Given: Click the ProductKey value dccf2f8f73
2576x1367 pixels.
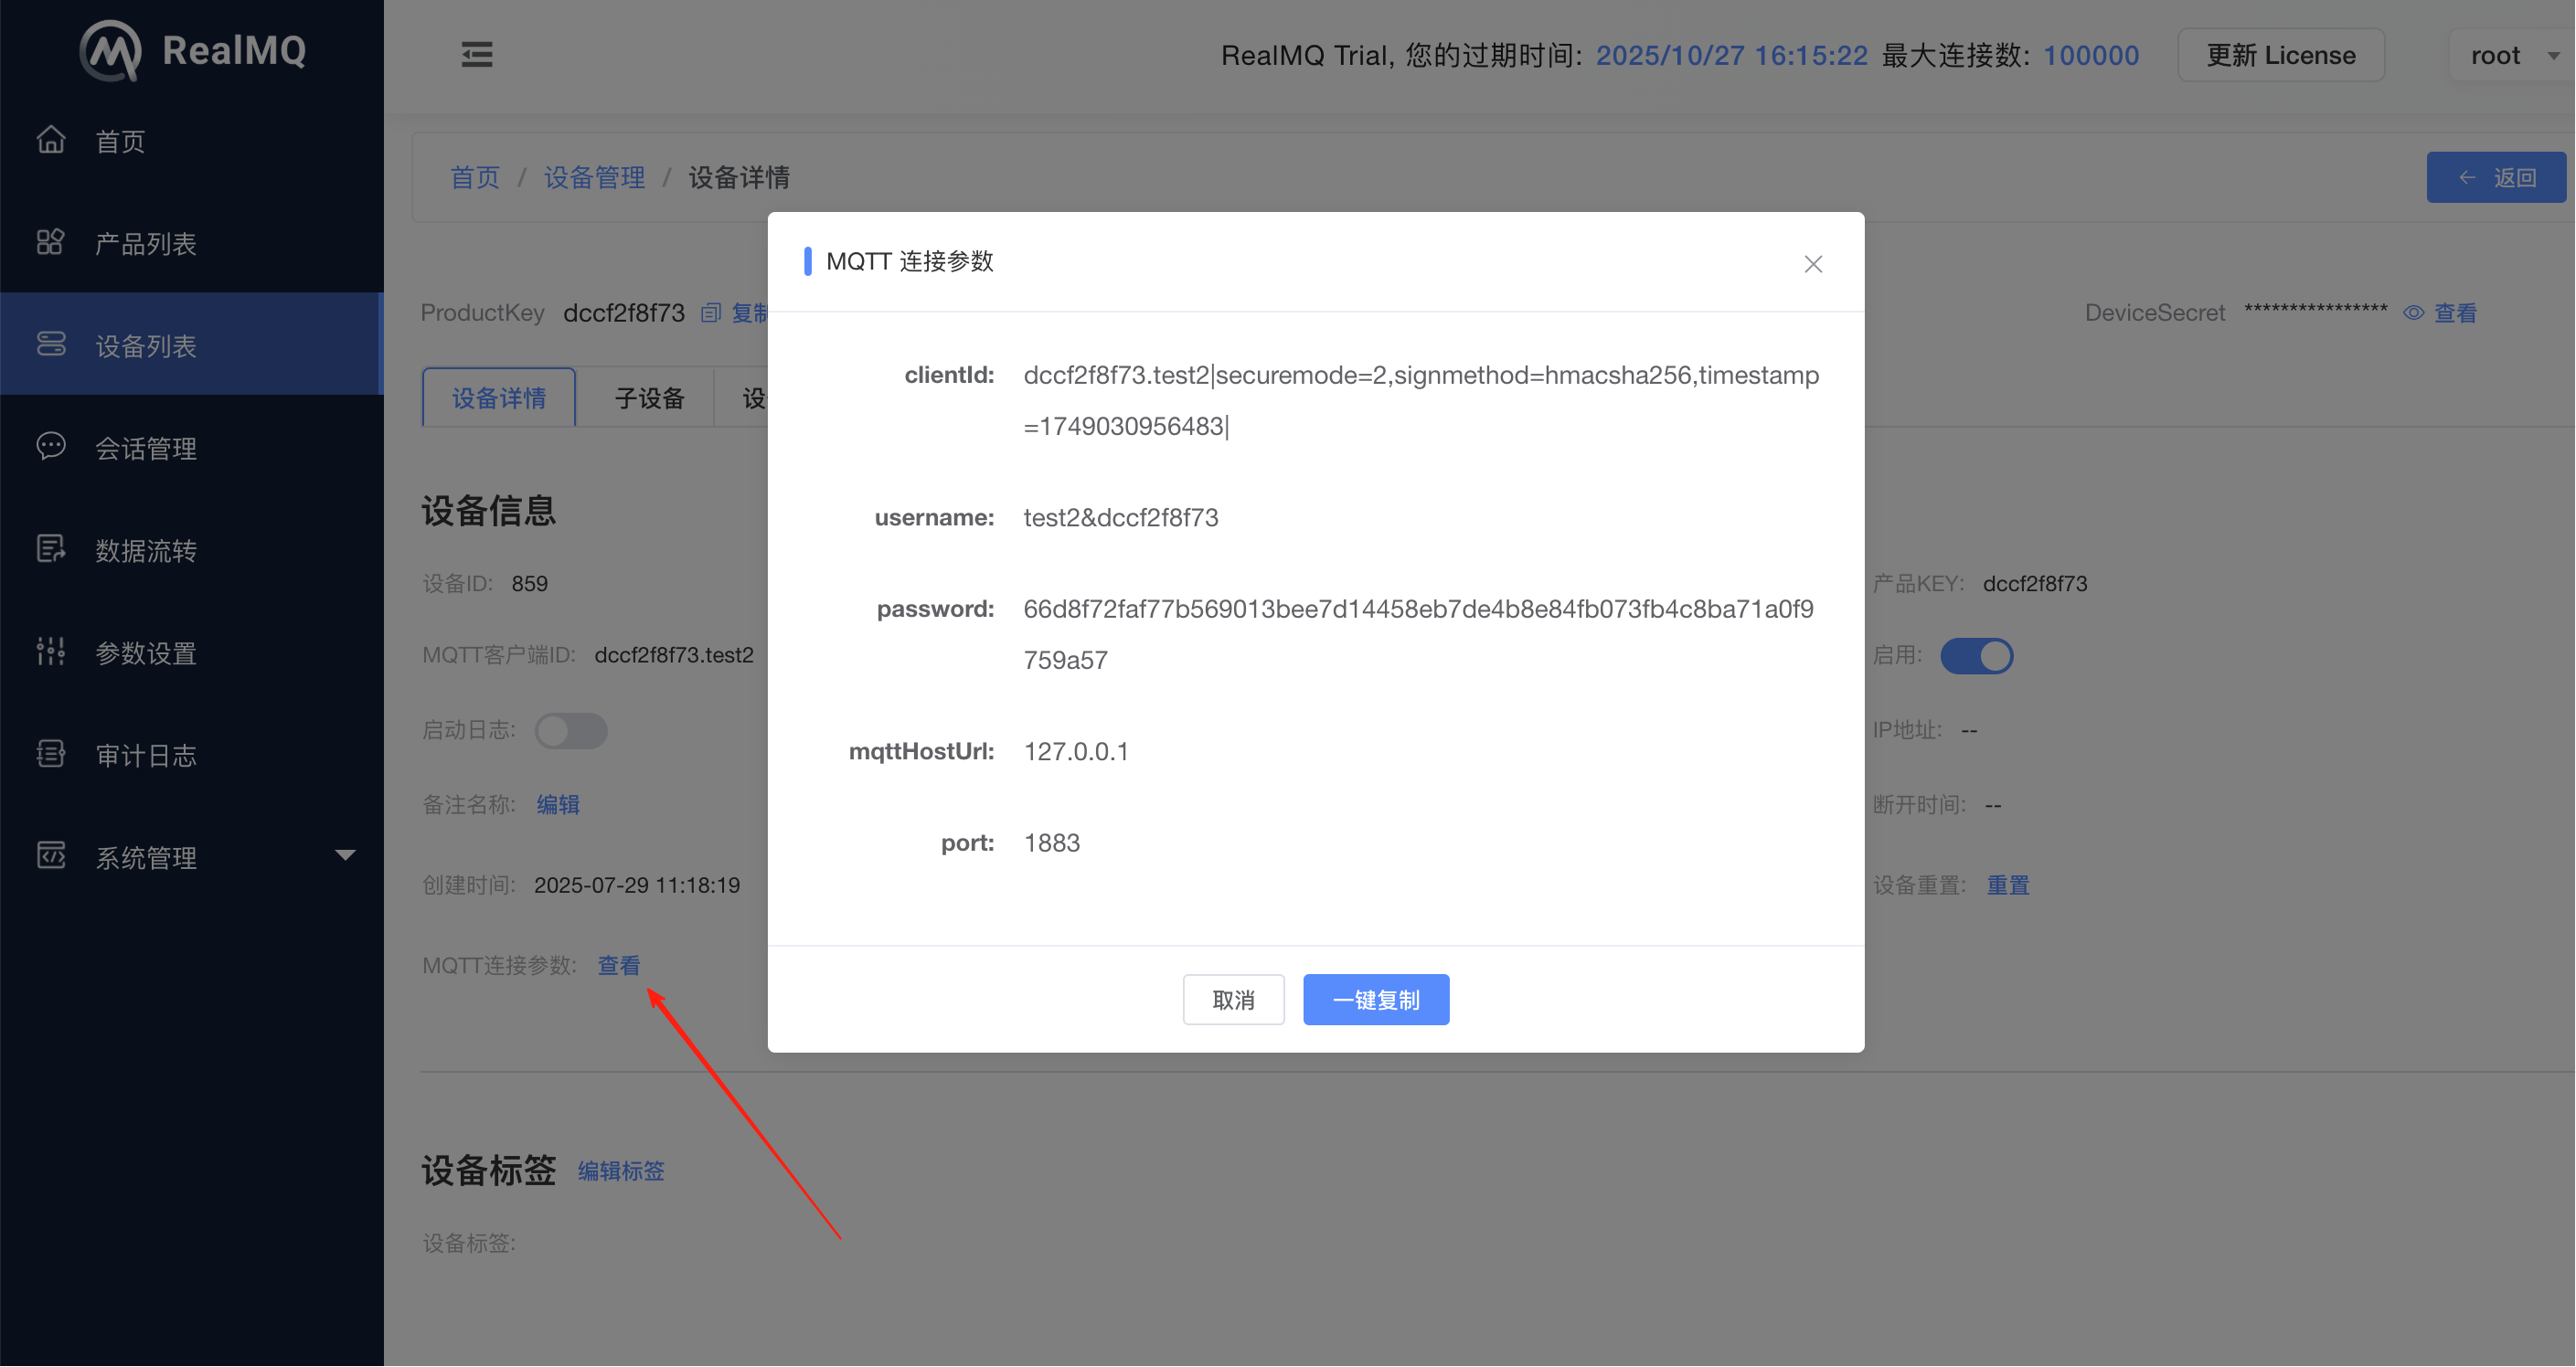Looking at the screenshot, I should click(x=624, y=313).
